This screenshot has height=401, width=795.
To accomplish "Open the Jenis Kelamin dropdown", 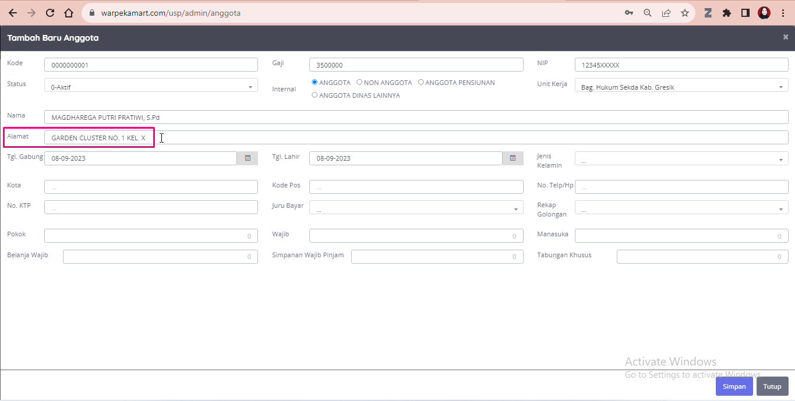I will pos(681,158).
